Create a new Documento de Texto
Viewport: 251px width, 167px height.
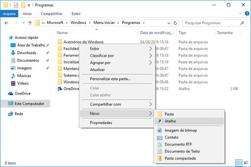coord(189,151)
